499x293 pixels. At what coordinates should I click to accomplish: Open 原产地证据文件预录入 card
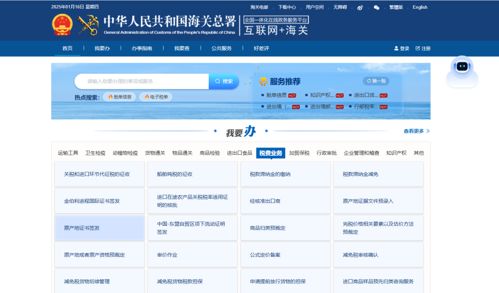coord(378,201)
